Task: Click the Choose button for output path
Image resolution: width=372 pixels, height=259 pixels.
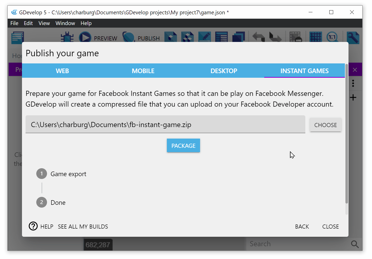Action: (x=325, y=125)
